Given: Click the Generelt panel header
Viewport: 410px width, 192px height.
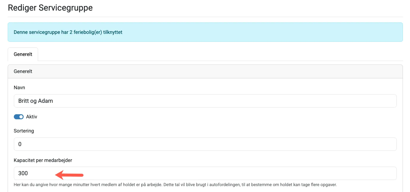Looking at the screenshot, I should pyautogui.click(x=205, y=71).
